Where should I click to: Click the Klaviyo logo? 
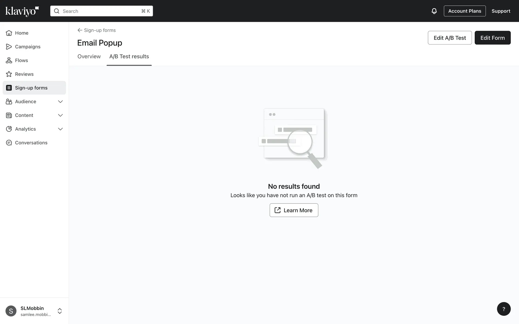coord(22,11)
